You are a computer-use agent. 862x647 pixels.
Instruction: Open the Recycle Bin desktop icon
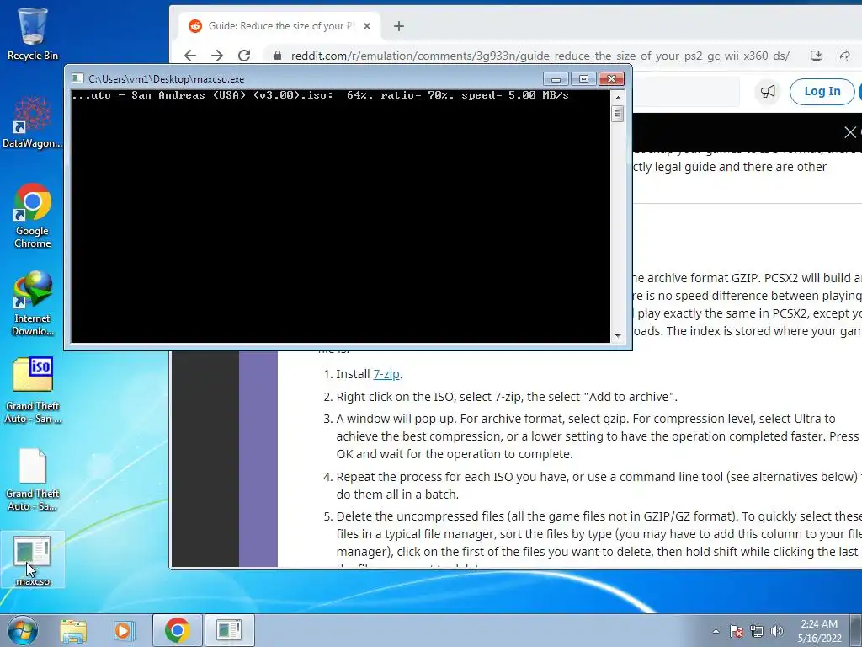coord(33,34)
